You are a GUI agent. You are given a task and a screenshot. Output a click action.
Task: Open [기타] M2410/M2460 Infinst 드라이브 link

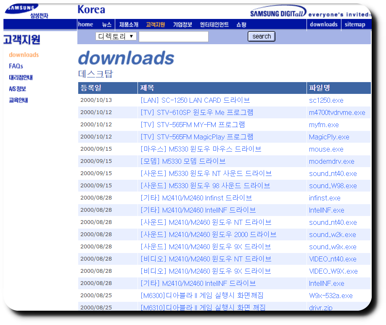click(196, 198)
